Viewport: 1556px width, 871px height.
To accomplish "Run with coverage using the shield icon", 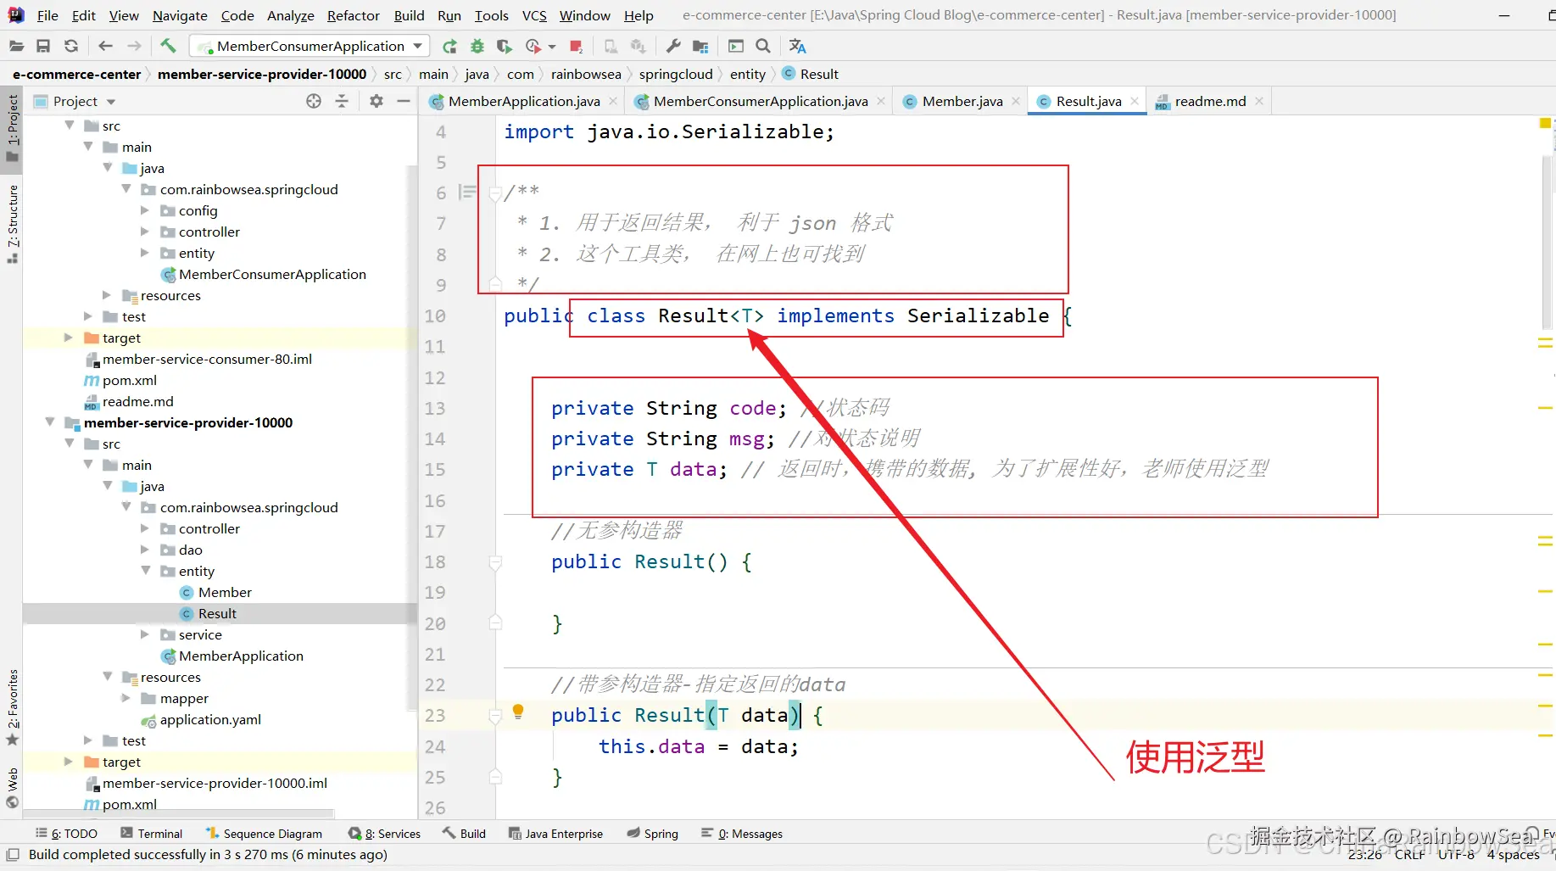I will click(505, 46).
